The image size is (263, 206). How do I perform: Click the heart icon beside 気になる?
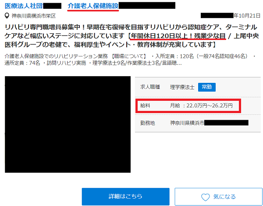(x=206, y=197)
